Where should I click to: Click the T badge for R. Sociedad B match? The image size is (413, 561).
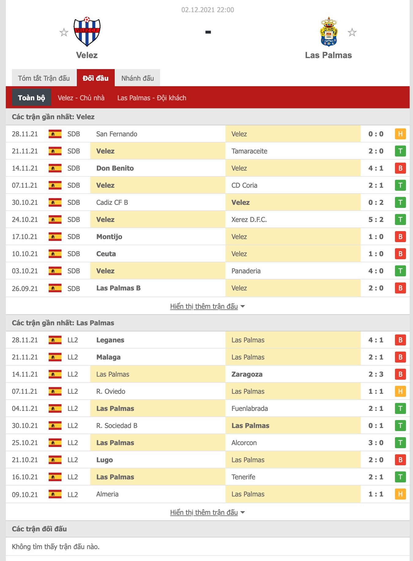click(x=400, y=426)
